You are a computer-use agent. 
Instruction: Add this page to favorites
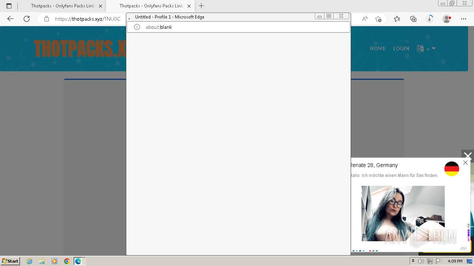point(378,19)
